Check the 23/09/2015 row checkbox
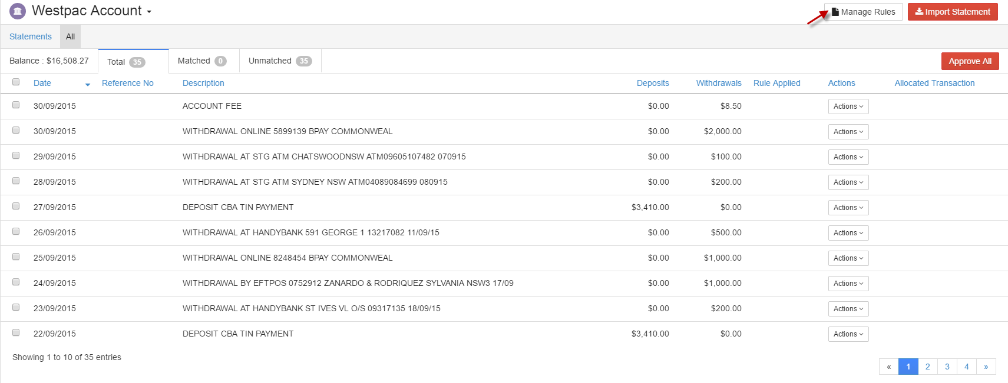 pos(16,308)
